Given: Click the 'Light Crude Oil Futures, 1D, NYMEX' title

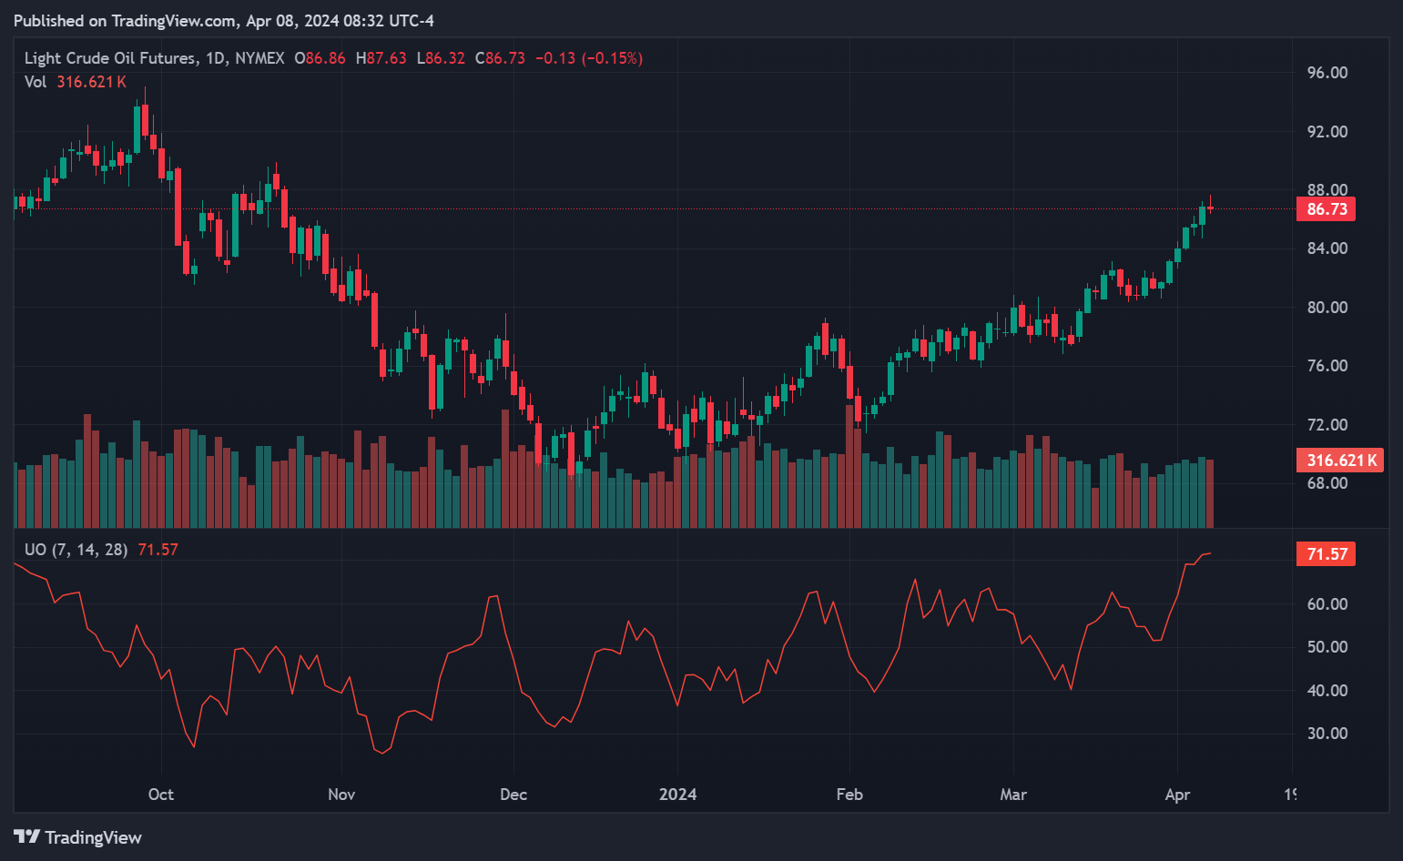Looking at the screenshot, I should 155,58.
